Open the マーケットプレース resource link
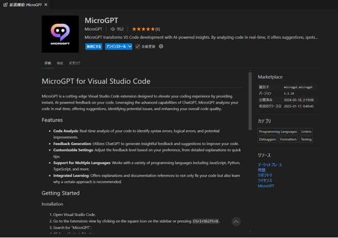Image resolution: width=338 pixels, height=238 pixels. coord(270,165)
